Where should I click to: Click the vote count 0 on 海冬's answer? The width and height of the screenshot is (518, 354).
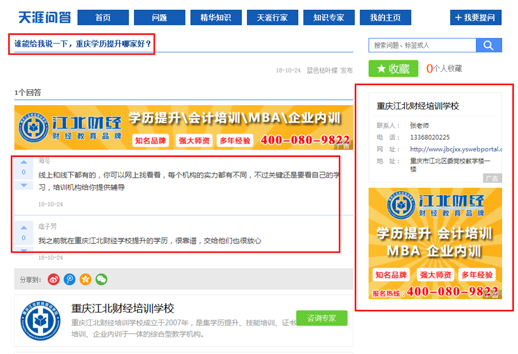pos(24,172)
